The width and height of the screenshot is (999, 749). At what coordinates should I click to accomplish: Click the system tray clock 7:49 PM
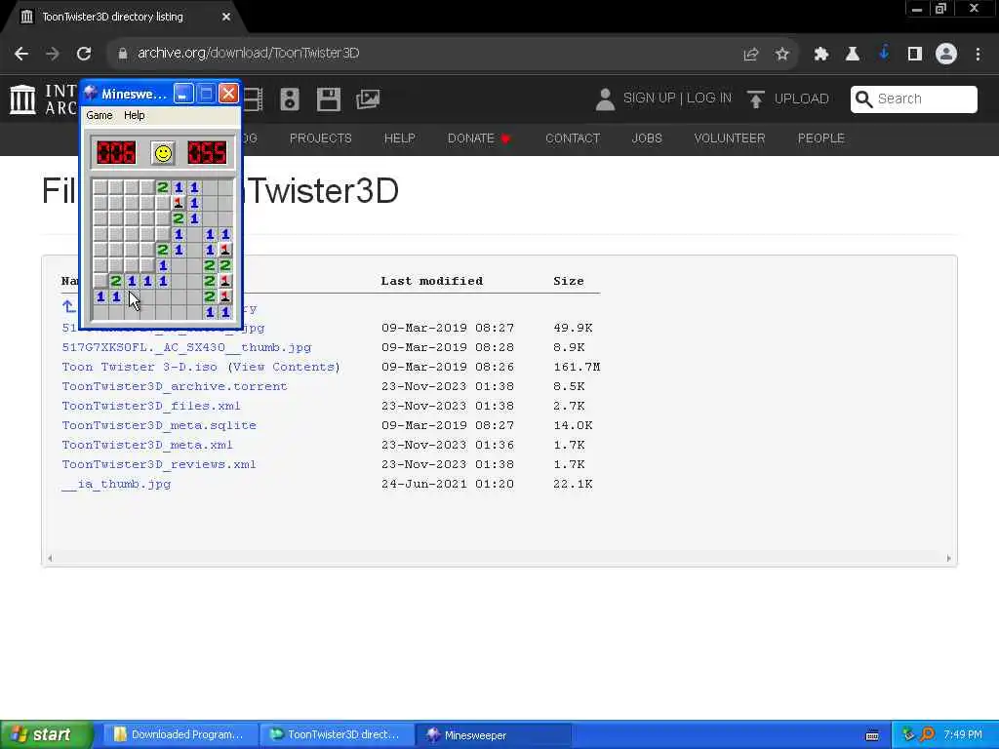(x=963, y=735)
